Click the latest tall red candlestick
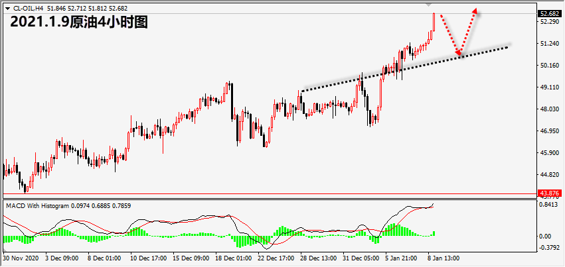The width and height of the screenshot is (565, 267). (x=434, y=21)
